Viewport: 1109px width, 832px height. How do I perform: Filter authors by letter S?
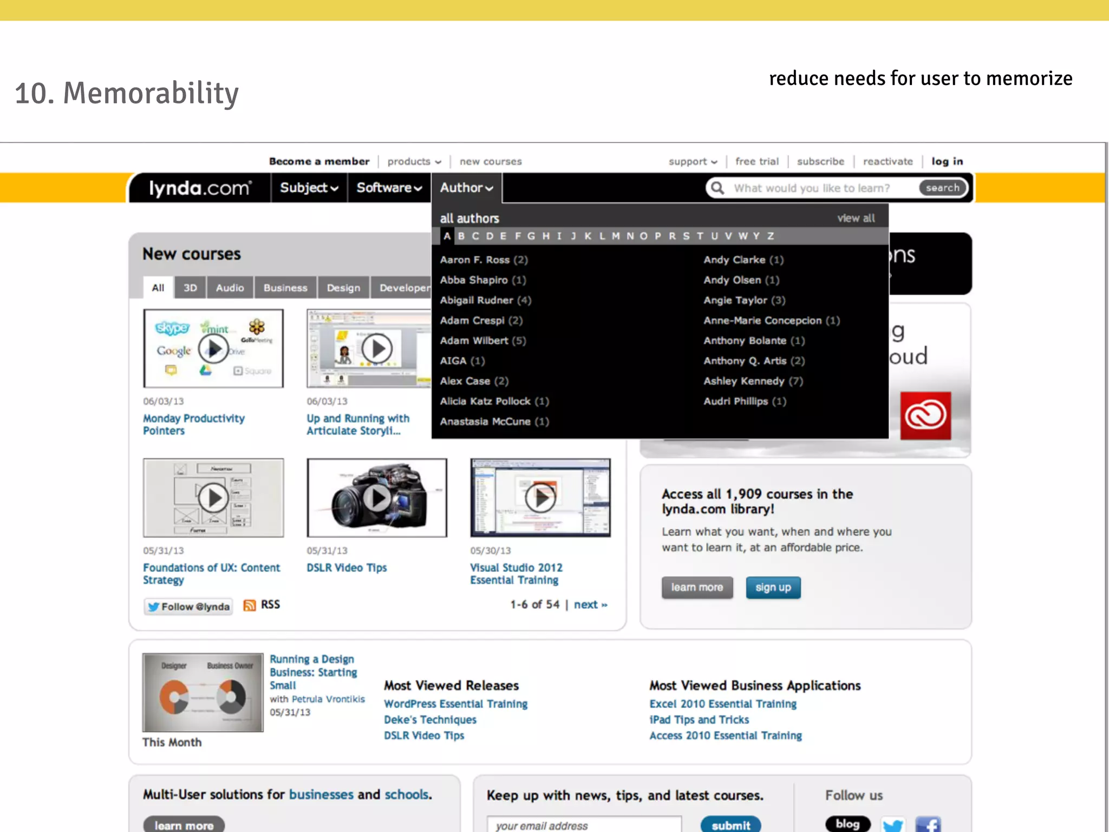686,236
